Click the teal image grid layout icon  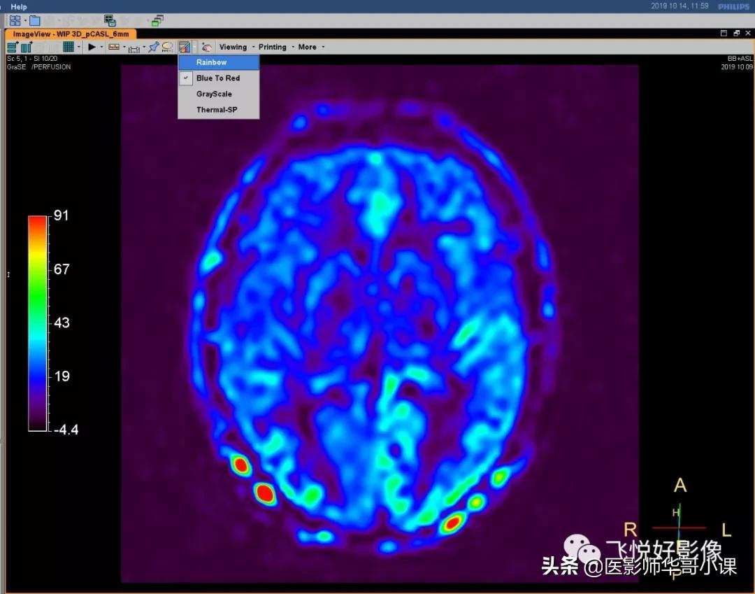tap(69, 47)
